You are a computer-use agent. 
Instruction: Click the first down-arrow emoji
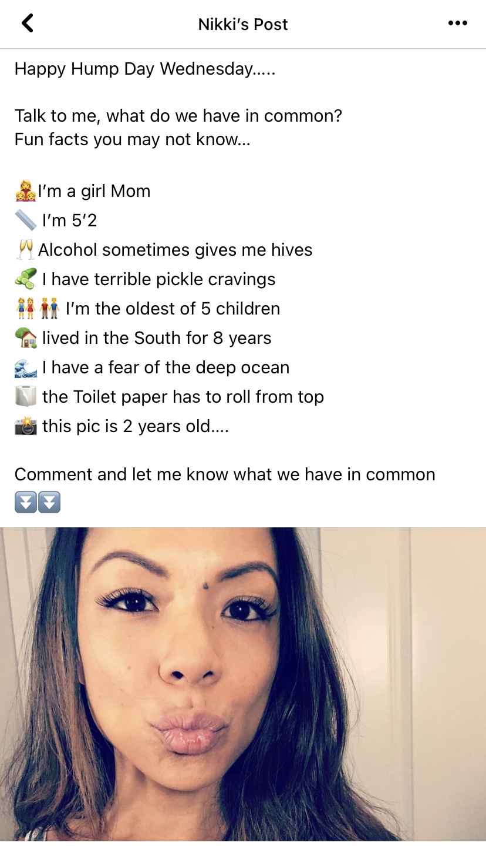coord(26,503)
